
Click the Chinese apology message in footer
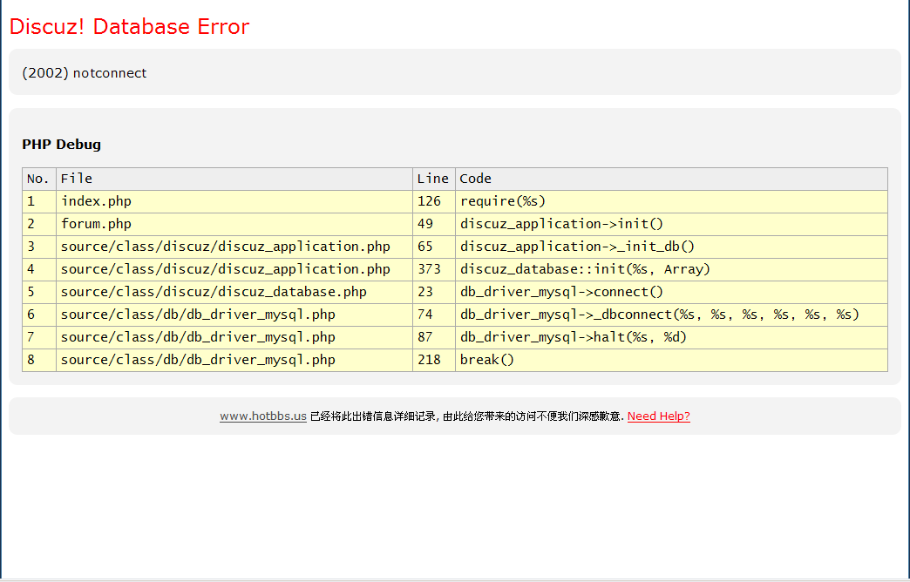466,416
